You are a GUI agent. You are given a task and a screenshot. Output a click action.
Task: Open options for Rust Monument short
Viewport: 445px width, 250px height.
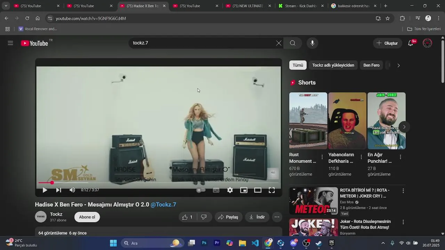(x=322, y=157)
